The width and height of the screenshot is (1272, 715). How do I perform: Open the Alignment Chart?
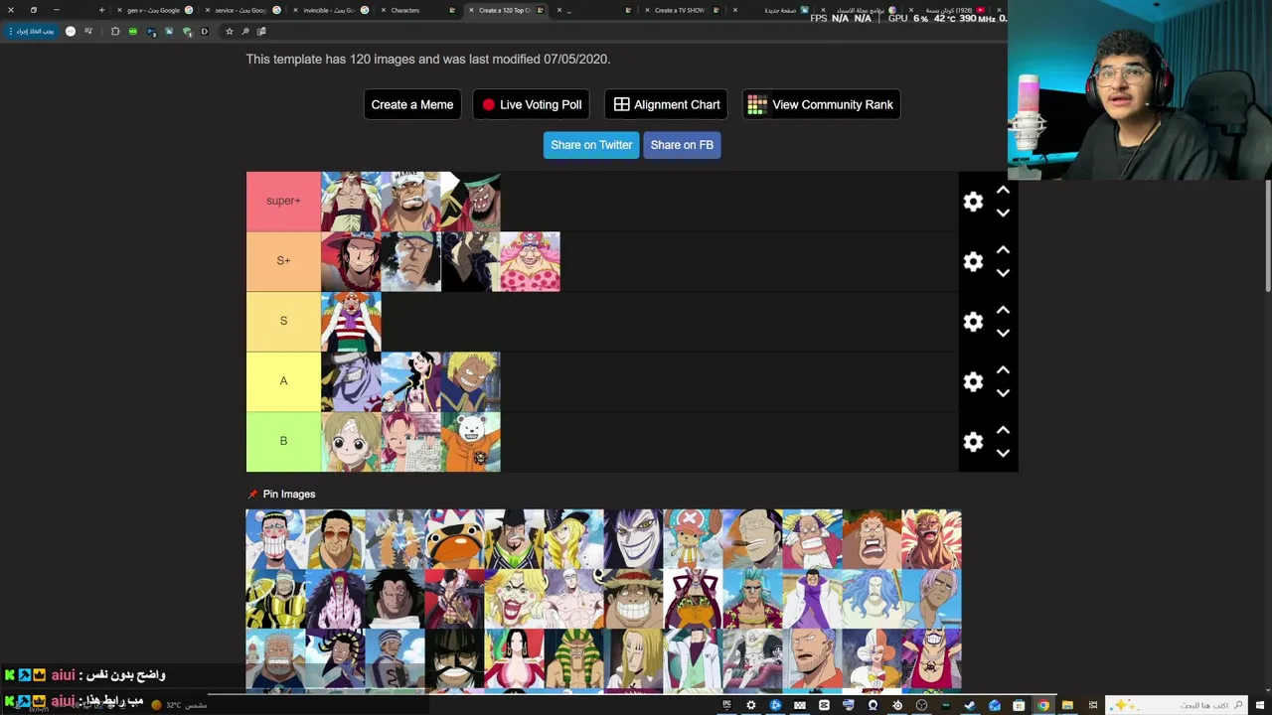coord(667,104)
